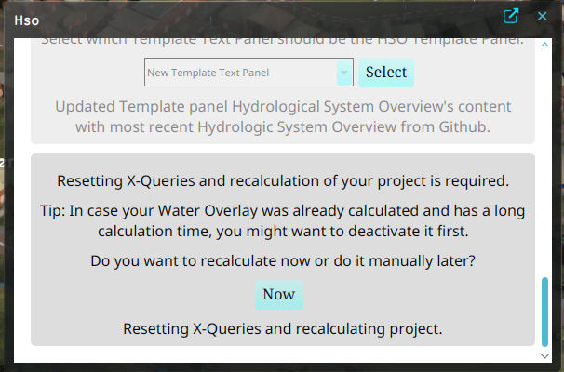Screen dimensions: 564x372
Task: Open the New Template Text Panel dropdown
Action: click(x=240, y=72)
